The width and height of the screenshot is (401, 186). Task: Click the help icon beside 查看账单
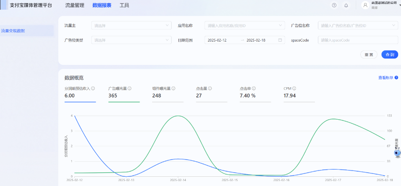click(x=397, y=77)
